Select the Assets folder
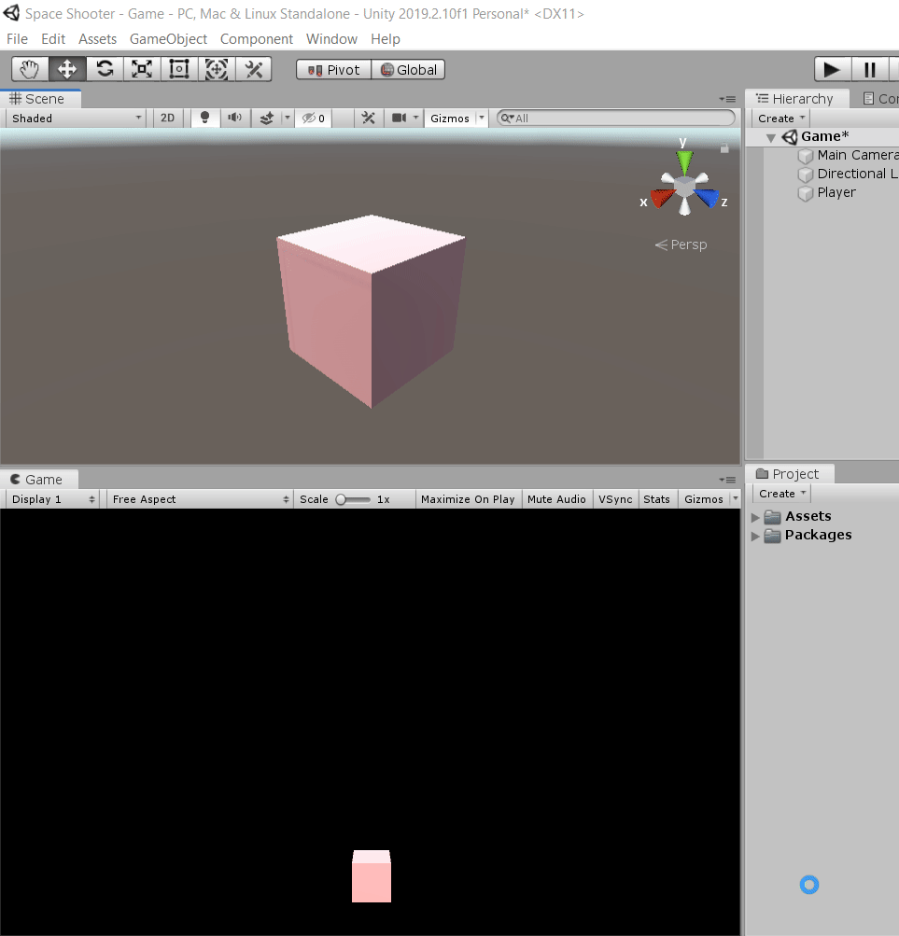 tap(798, 516)
